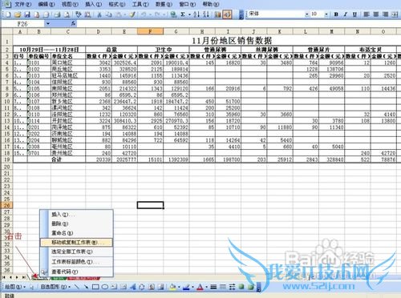This screenshot has height=298, width=401.
Task: Click the Insert Function fx button
Action: (x=73, y=24)
